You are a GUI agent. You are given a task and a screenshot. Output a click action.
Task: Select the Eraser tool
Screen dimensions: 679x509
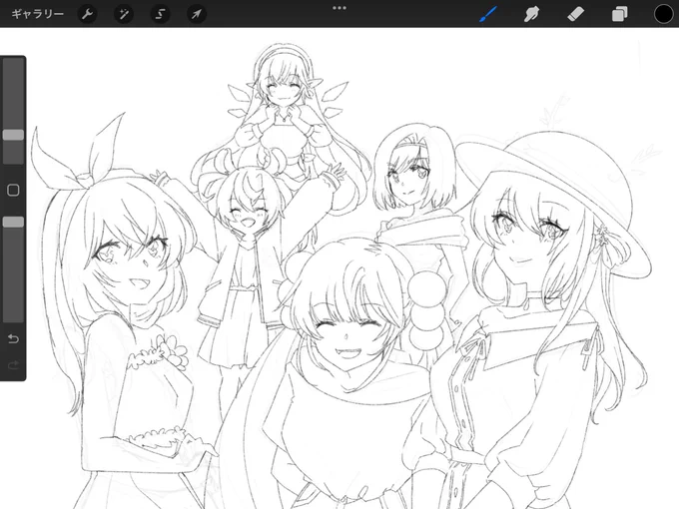[x=576, y=14]
